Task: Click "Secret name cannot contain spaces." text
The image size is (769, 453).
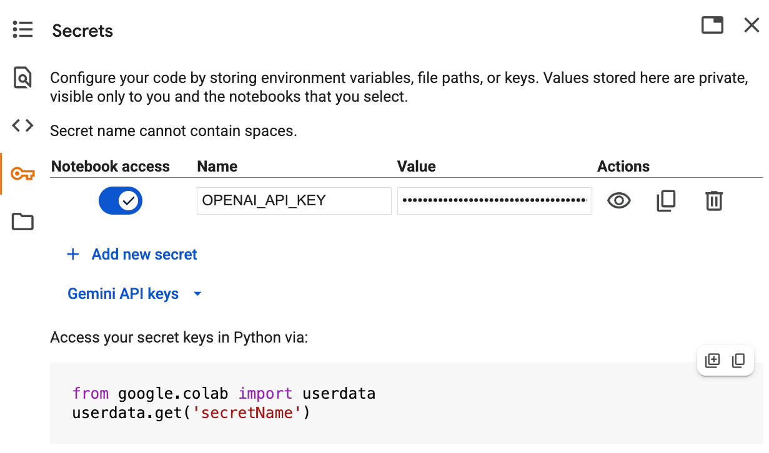Action: (x=173, y=131)
